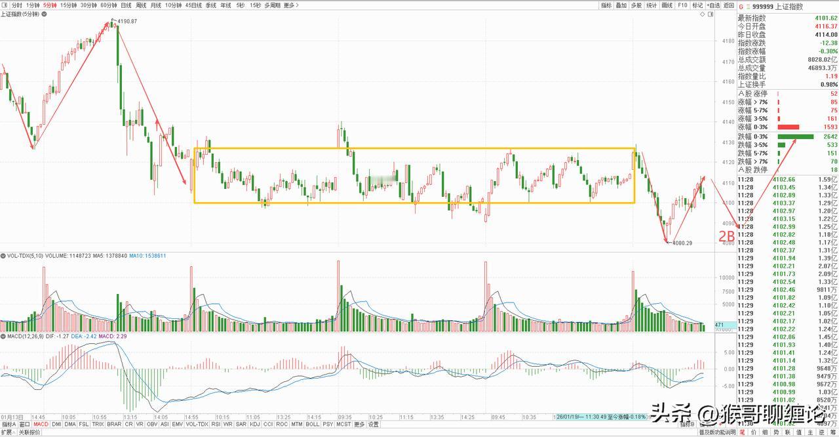Open the MACD(12,26,9) indicator settings arrow

tap(3, 335)
